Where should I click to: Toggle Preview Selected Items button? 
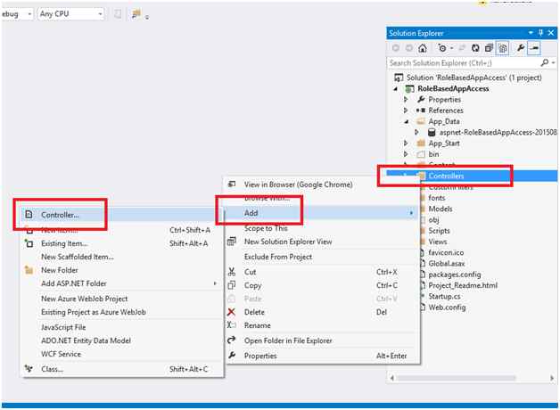pyautogui.click(x=534, y=48)
